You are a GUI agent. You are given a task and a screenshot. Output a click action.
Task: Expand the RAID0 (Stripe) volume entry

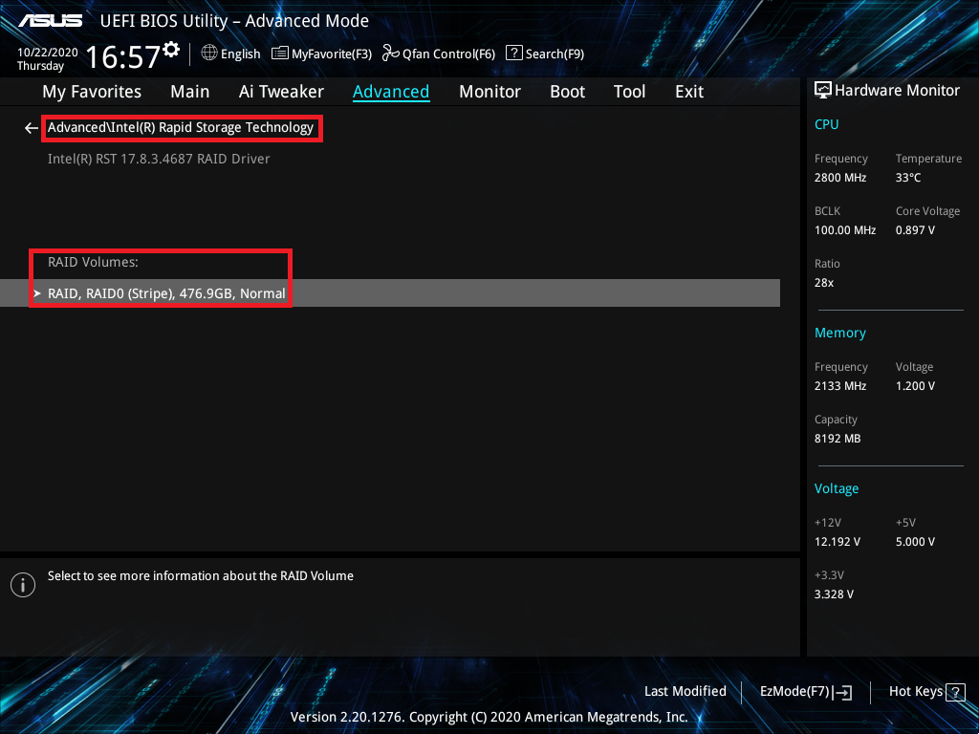tap(166, 293)
